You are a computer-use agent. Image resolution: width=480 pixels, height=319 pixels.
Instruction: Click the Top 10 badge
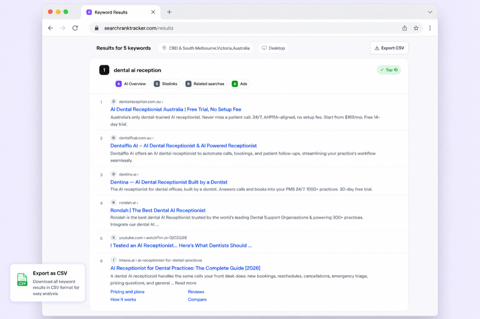coord(389,70)
